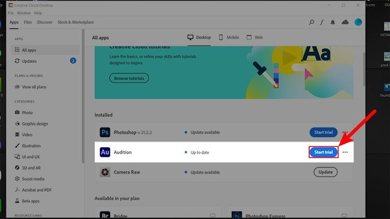
Task: Switch to Stock & Marketplace tab
Action: click(x=76, y=22)
